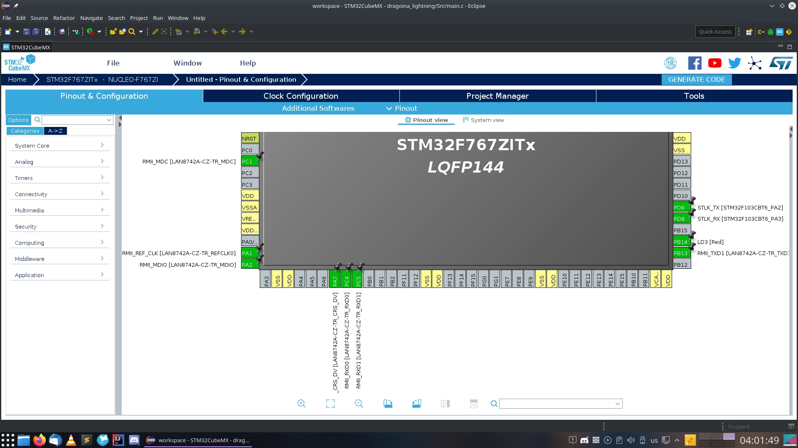Select pin PB14 on the chip
This screenshot has height=448, width=798.
(682, 242)
